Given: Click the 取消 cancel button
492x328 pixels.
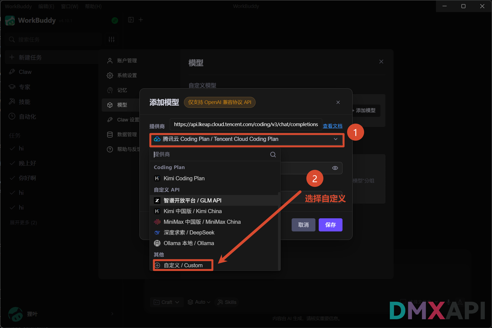Looking at the screenshot, I should click(x=303, y=225).
